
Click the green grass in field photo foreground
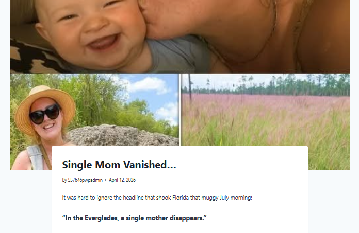(x=265, y=146)
